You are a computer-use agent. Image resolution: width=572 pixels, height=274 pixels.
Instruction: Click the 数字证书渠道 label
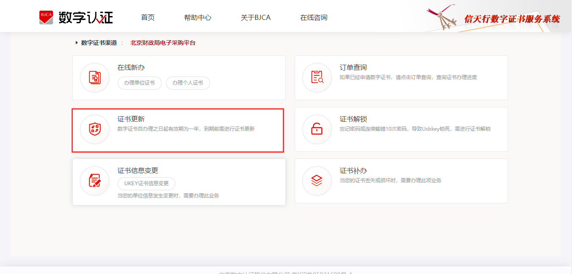(x=99, y=43)
